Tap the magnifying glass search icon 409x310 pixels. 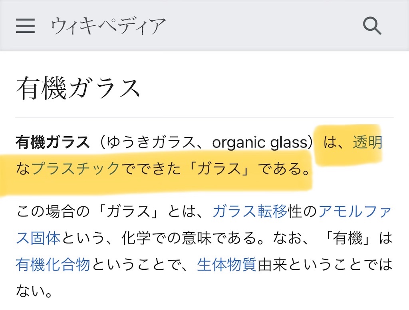click(x=372, y=26)
